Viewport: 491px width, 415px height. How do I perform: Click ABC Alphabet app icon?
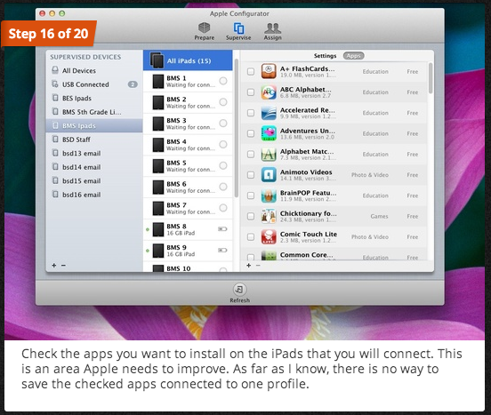coord(269,92)
